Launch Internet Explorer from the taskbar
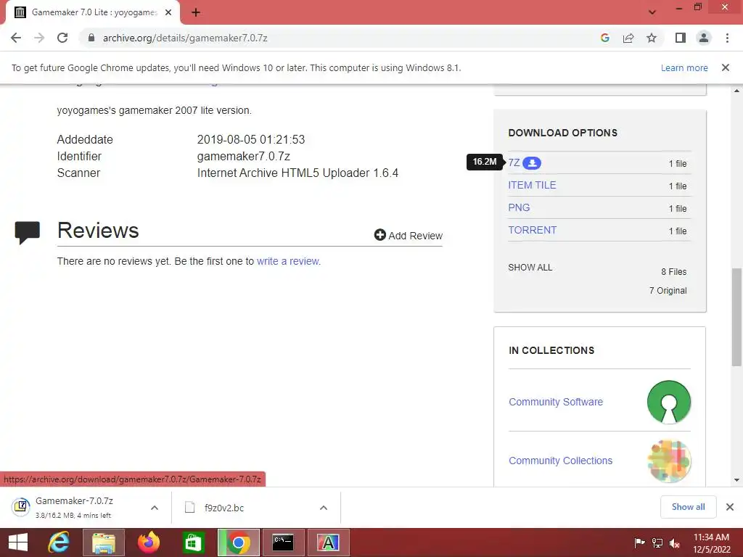This screenshot has height=557, width=743. [x=59, y=542]
